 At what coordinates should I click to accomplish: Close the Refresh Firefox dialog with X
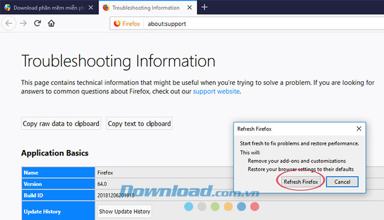click(359, 129)
